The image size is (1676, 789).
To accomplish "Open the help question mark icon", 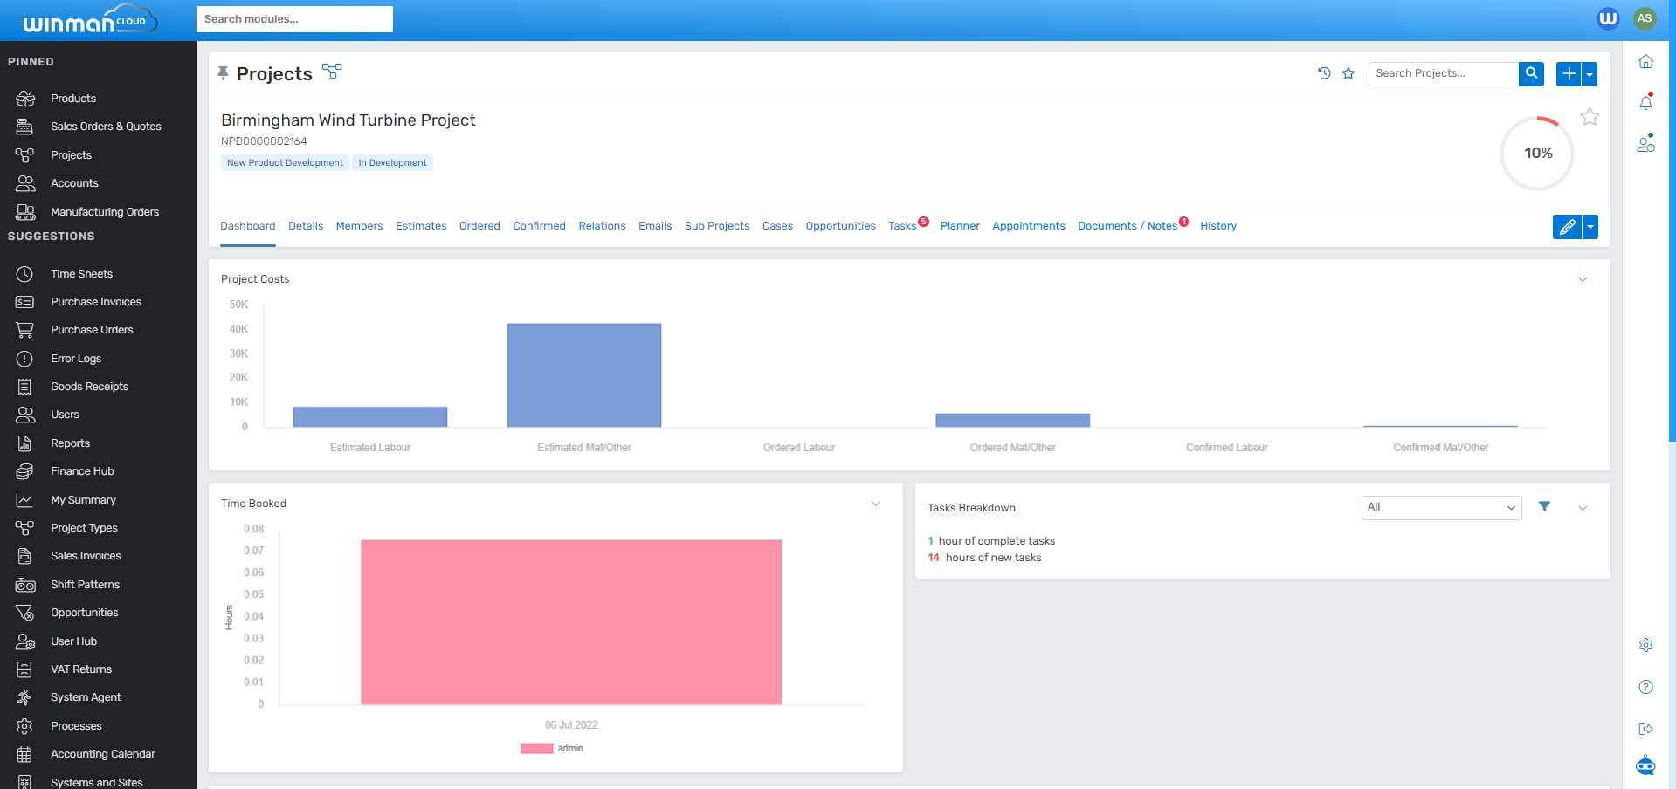I will (x=1645, y=687).
